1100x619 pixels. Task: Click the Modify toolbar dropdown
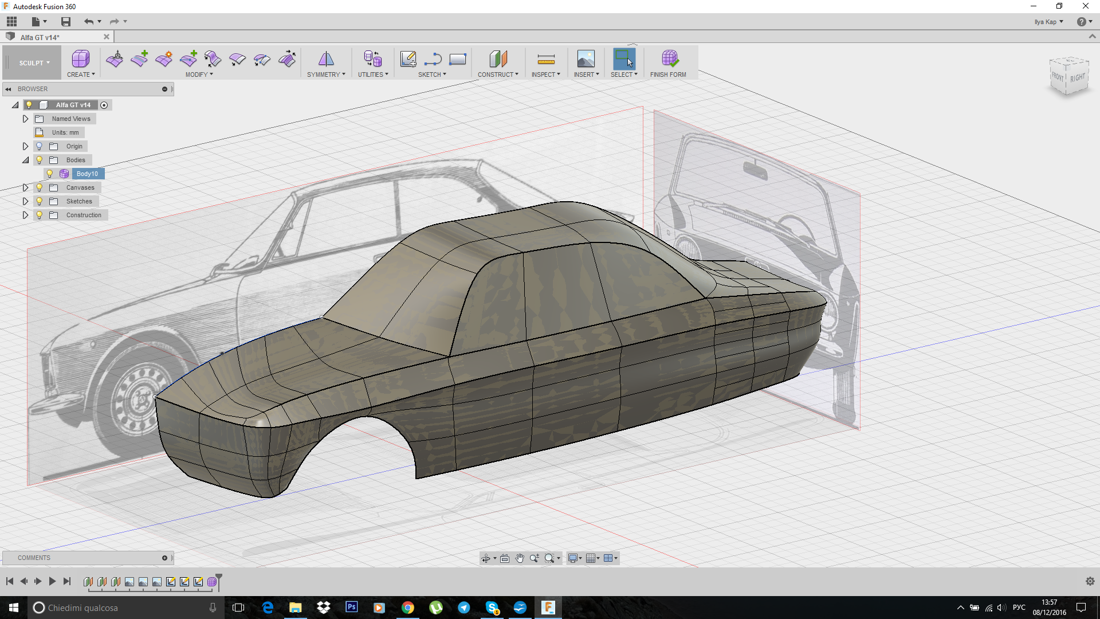point(199,74)
